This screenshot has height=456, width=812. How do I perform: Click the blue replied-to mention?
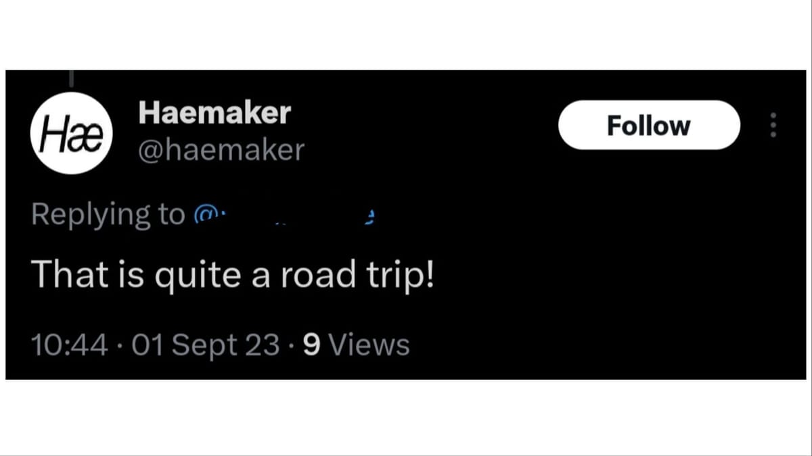(x=284, y=216)
